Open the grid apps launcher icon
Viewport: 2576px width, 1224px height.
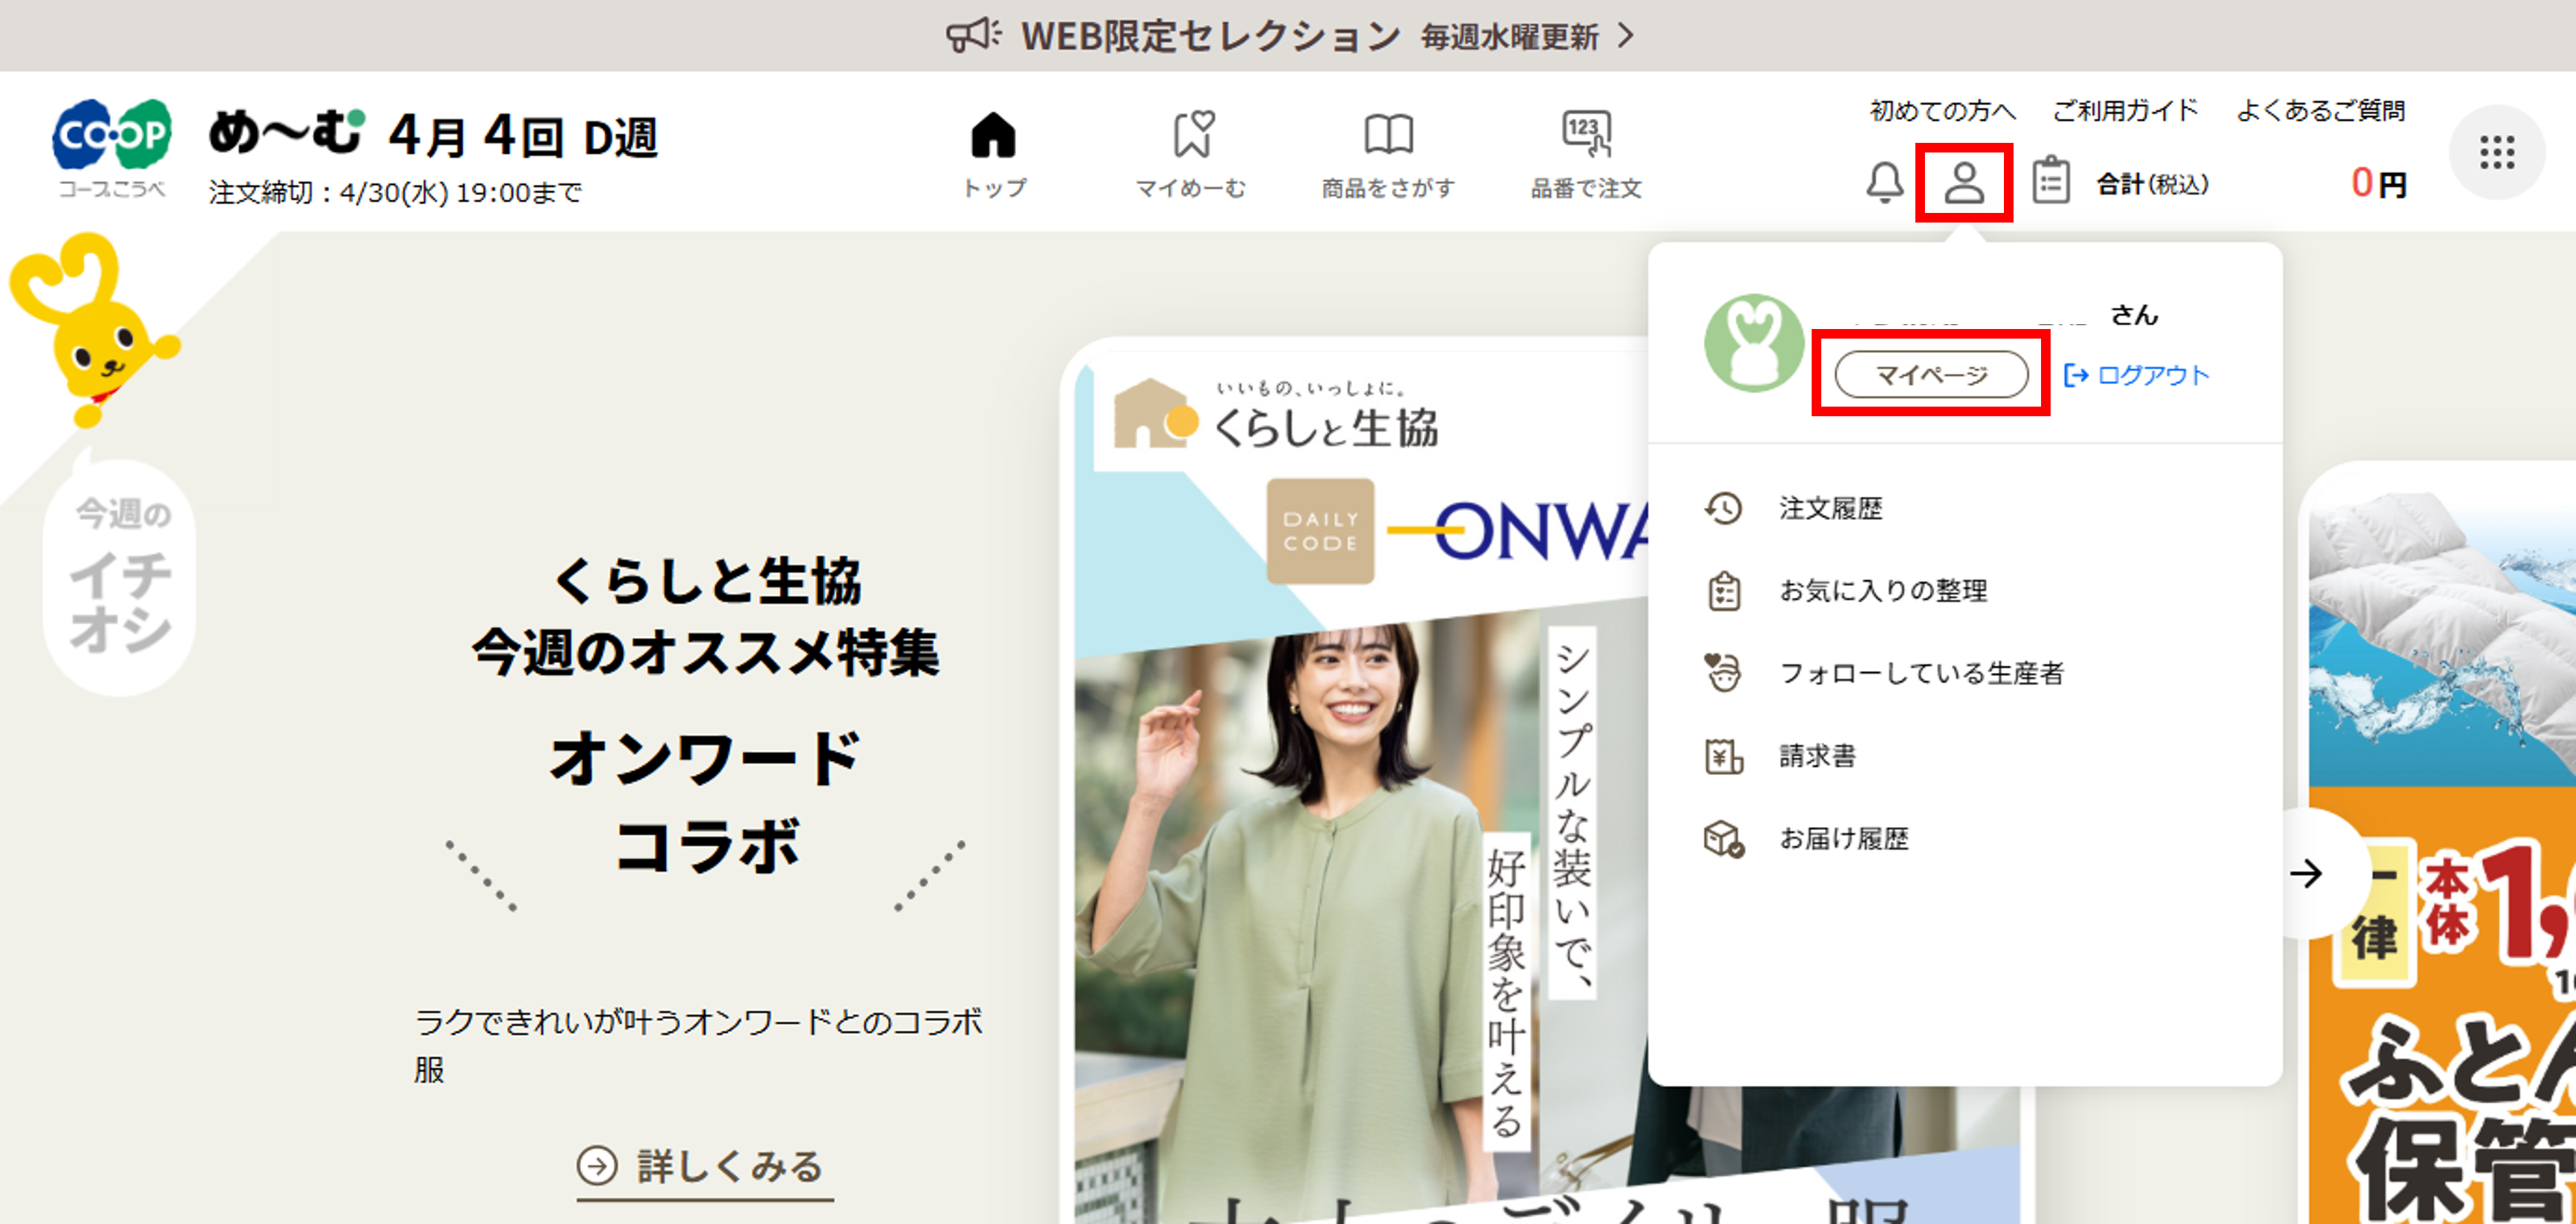pos(2497,151)
